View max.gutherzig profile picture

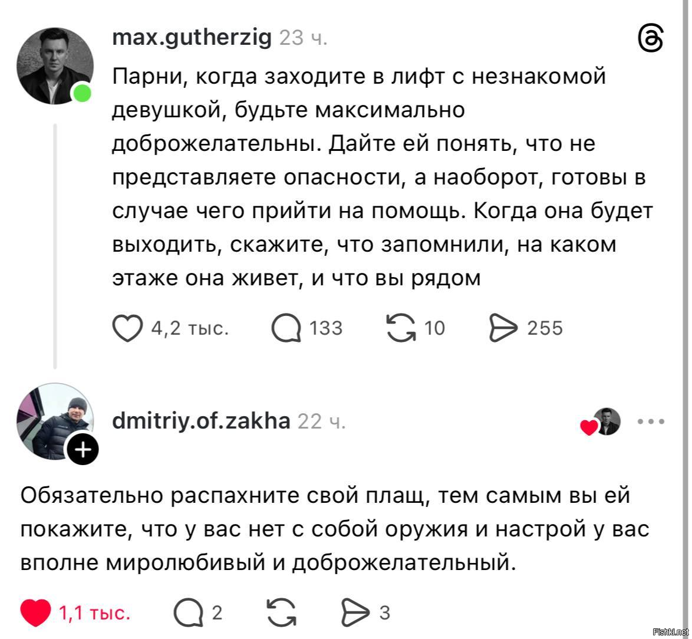click(x=54, y=64)
